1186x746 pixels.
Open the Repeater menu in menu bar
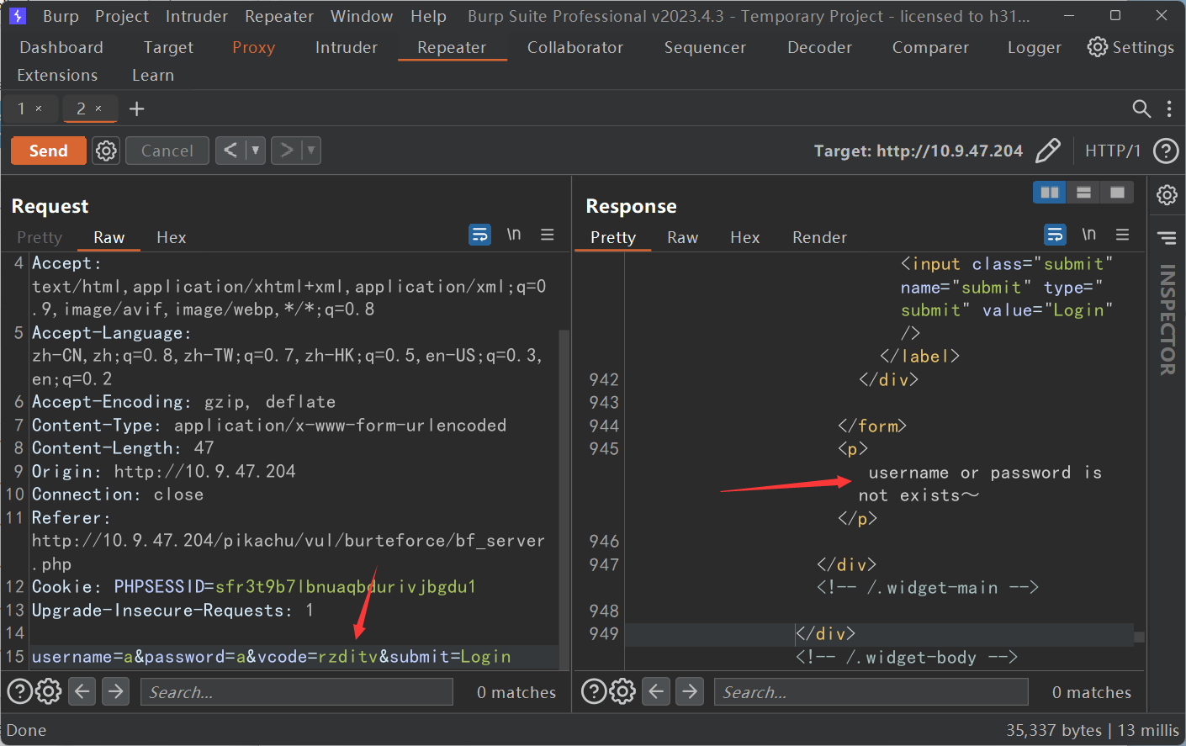click(x=279, y=16)
